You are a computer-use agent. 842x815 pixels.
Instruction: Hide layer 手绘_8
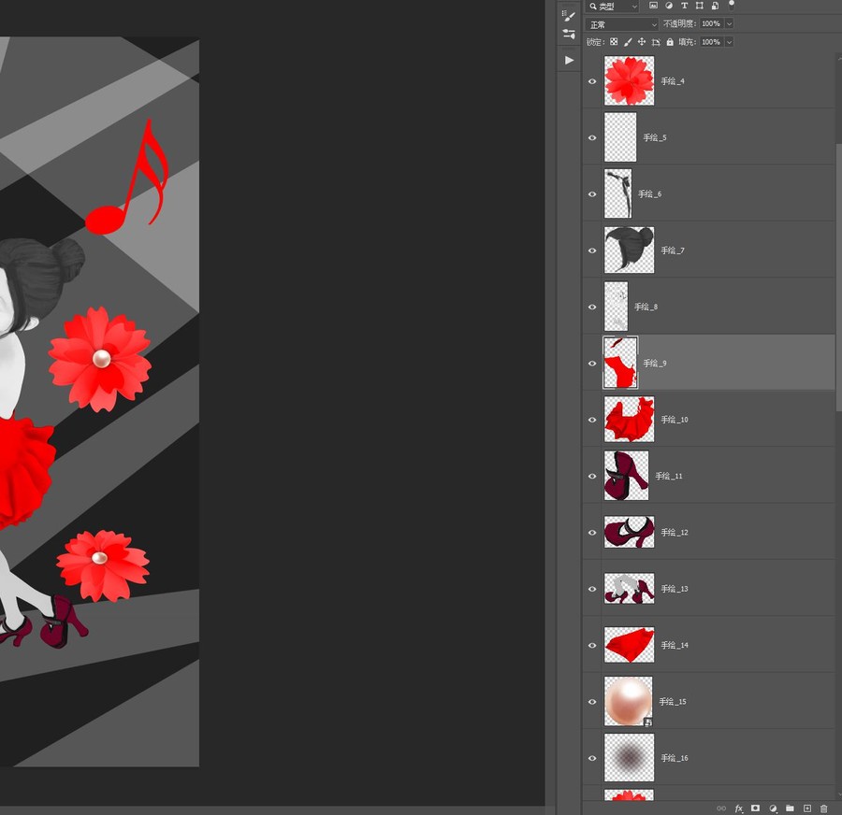tap(592, 307)
